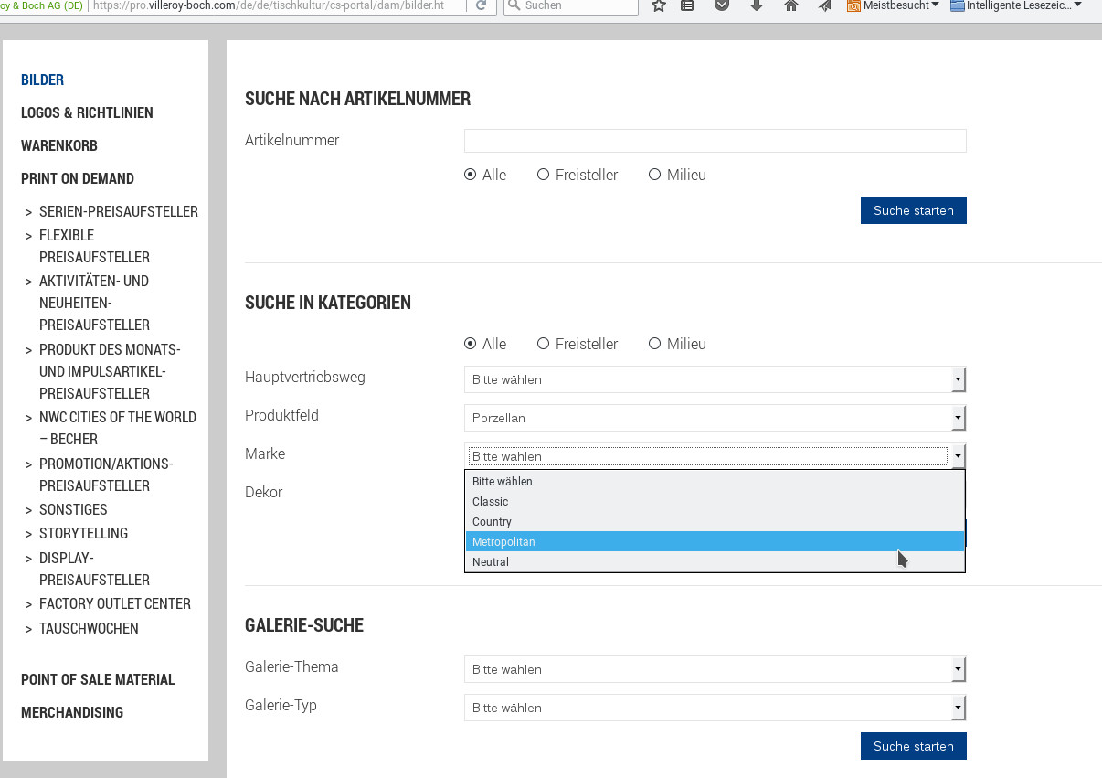
Task: Open the downloads arrow icon
Action: [x=757, y=5]
